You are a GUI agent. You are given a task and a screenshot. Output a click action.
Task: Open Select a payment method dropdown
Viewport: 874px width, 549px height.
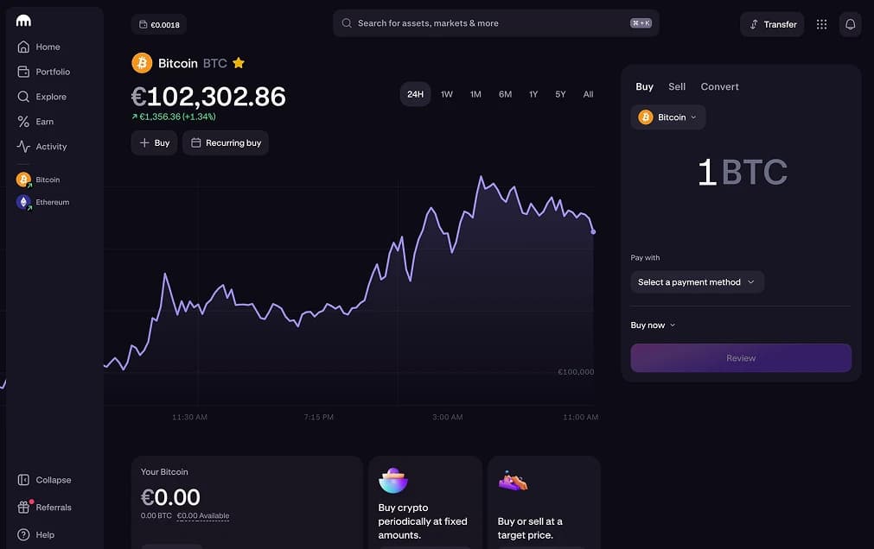[x=697, y=282]
